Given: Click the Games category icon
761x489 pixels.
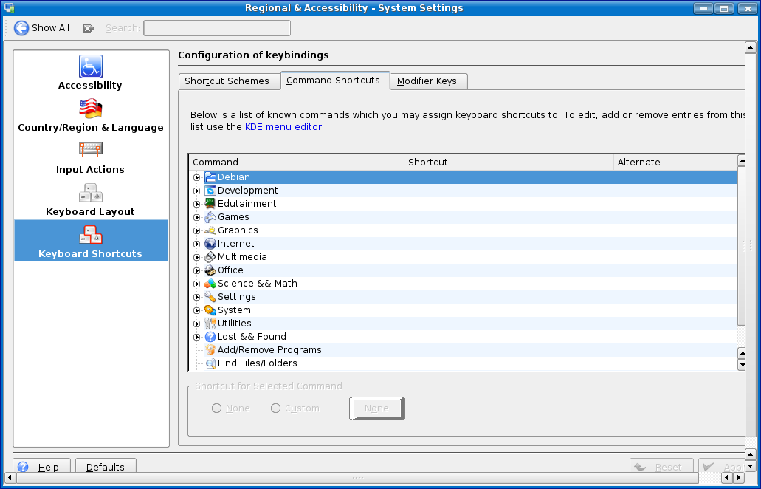Looking at the screenshot, I should (x=210, y=217).
